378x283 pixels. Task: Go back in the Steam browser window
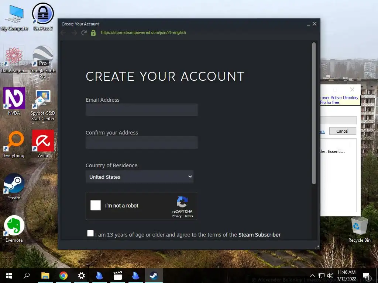click(x=63, y=33)
